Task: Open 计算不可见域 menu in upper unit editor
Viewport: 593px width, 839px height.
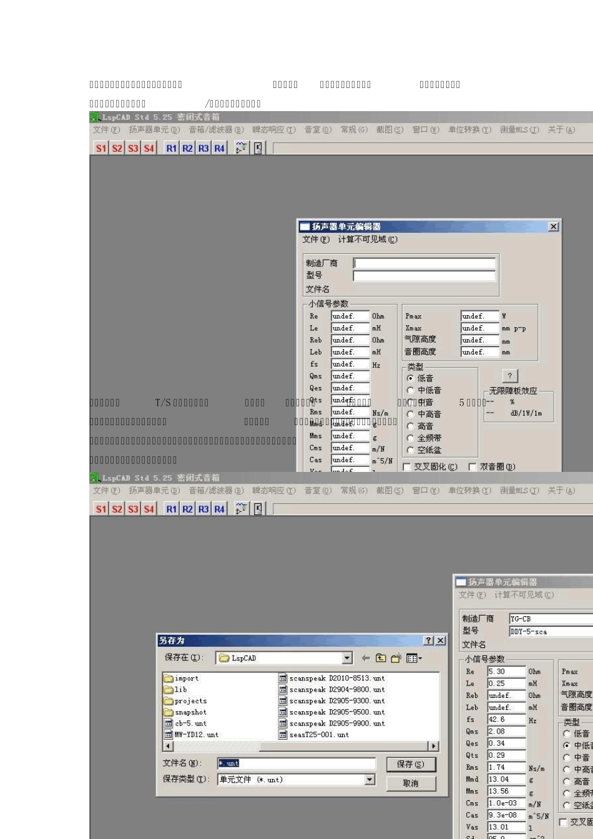Action: coord(368,240)
